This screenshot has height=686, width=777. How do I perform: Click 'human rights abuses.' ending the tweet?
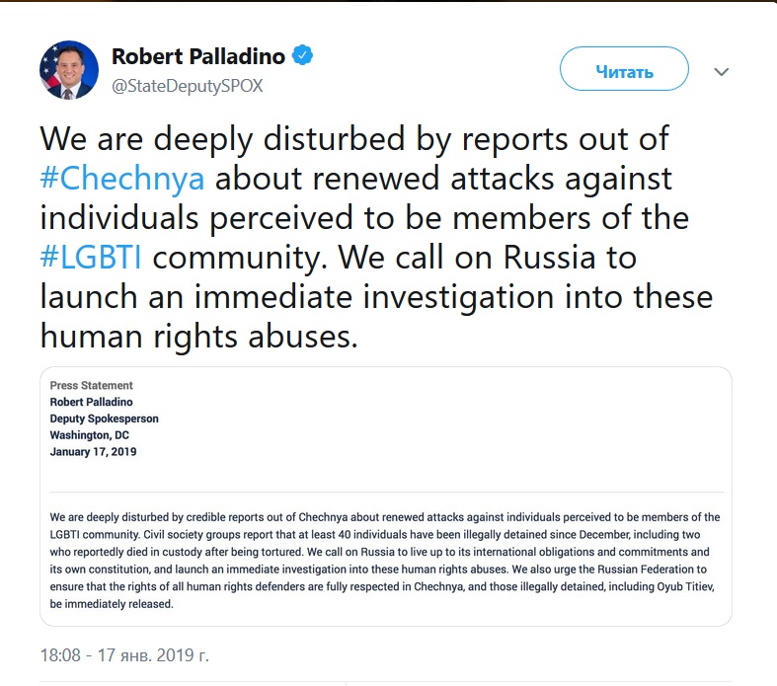coord(197,336)
